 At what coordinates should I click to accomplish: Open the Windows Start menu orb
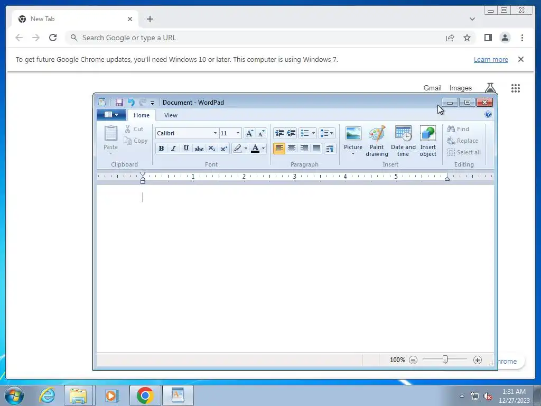coord(14,395)
